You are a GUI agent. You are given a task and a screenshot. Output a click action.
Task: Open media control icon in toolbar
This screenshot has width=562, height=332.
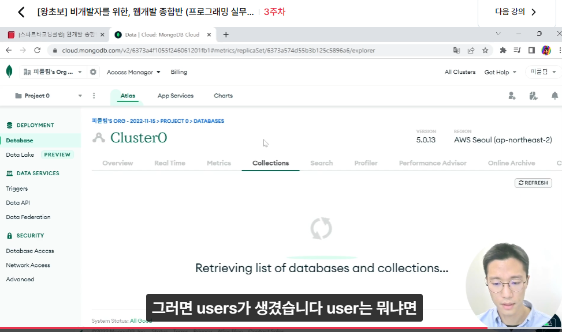pos(517,51)
